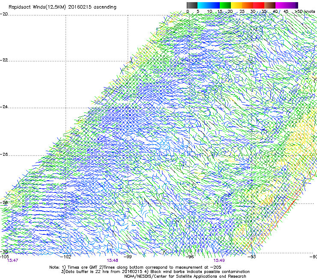Click the longitude label '-102'
The image size is (317, 279).
pos(66,257)
